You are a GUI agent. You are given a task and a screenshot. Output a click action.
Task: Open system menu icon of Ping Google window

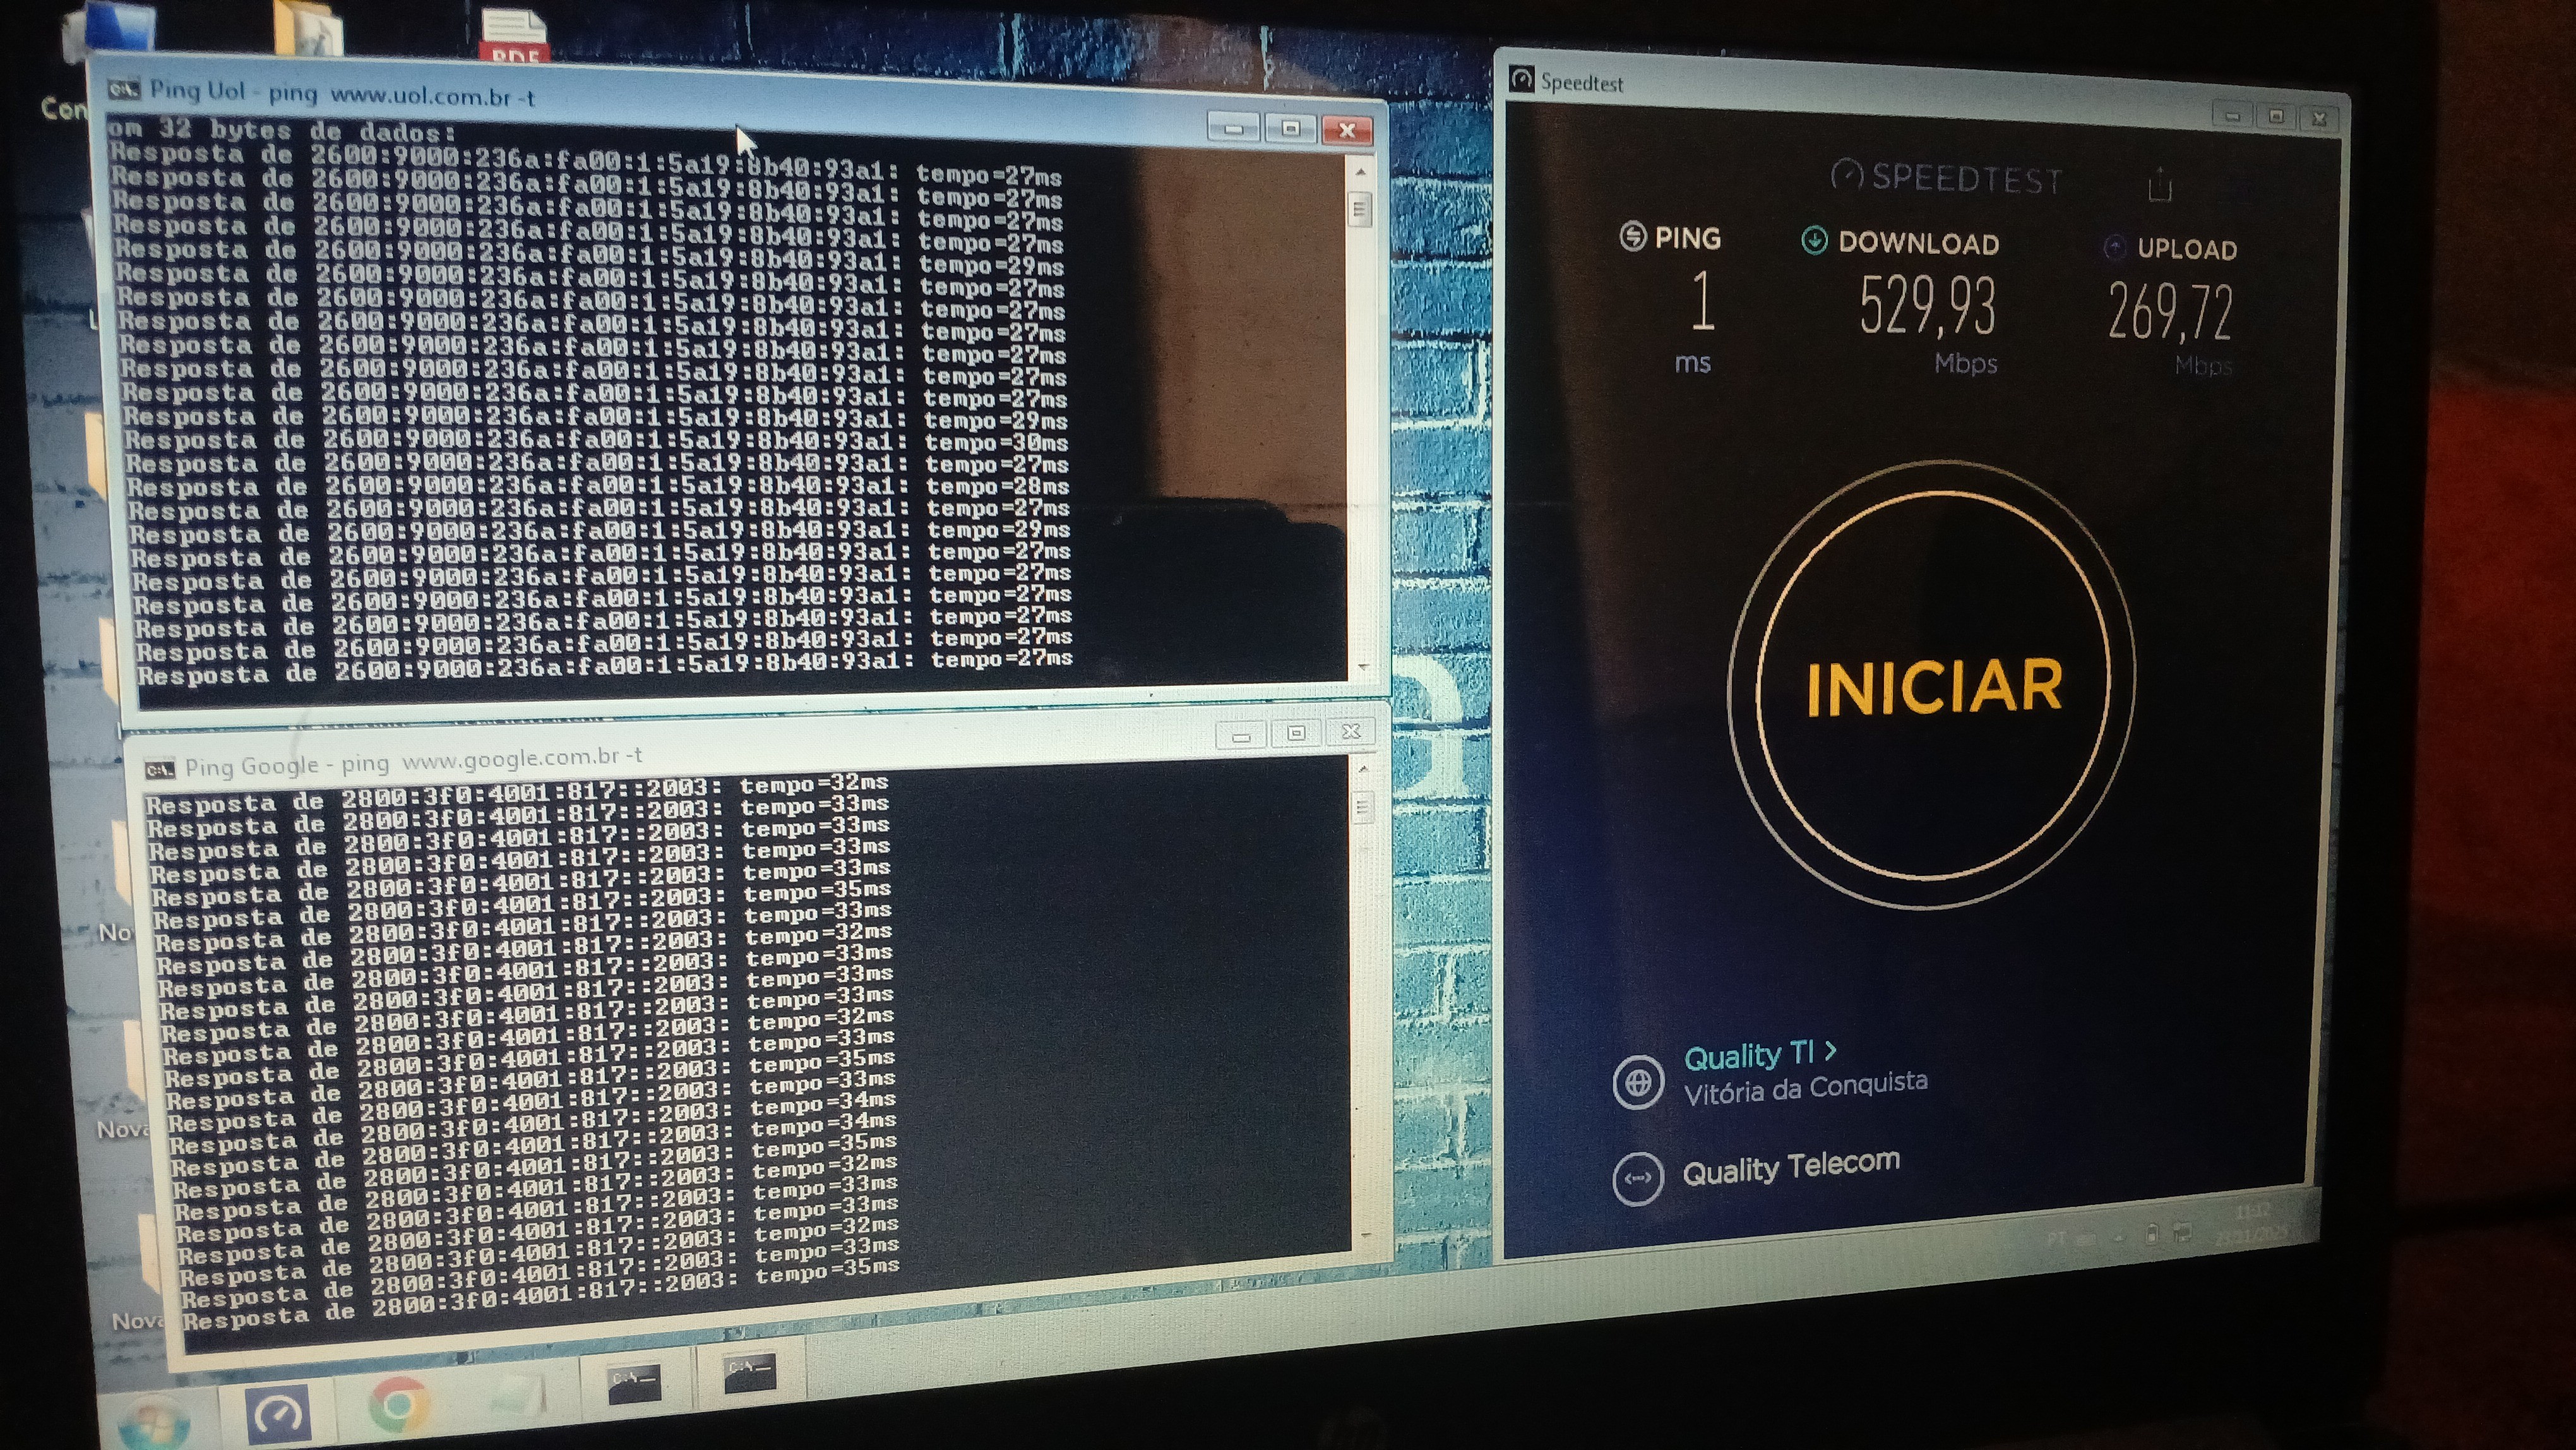point(160,769)
